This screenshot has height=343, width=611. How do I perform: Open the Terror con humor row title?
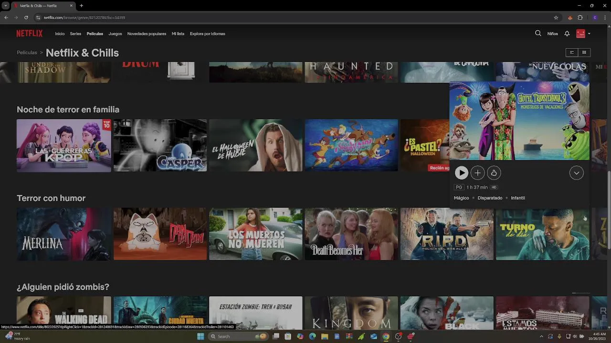tap(51, 198)
